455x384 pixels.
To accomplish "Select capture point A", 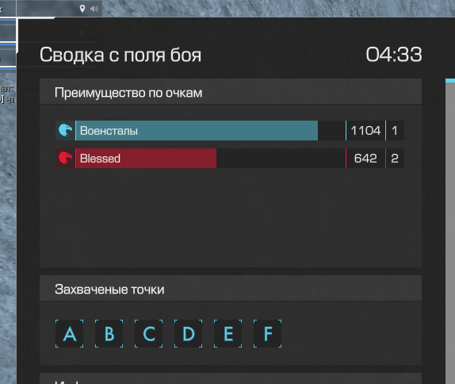I will point(69,334).
